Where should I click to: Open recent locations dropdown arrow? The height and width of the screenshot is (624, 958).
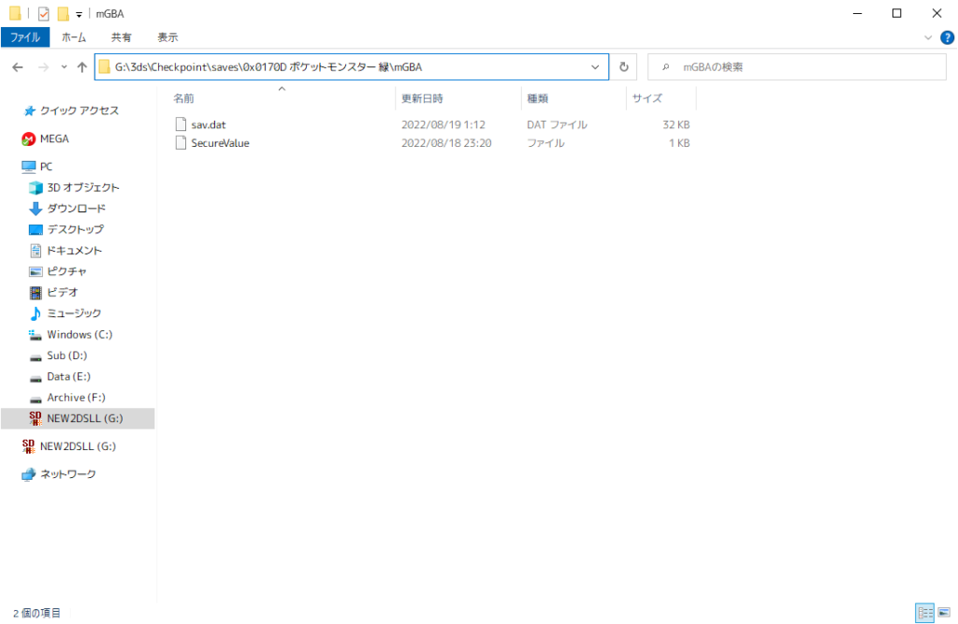64,67
